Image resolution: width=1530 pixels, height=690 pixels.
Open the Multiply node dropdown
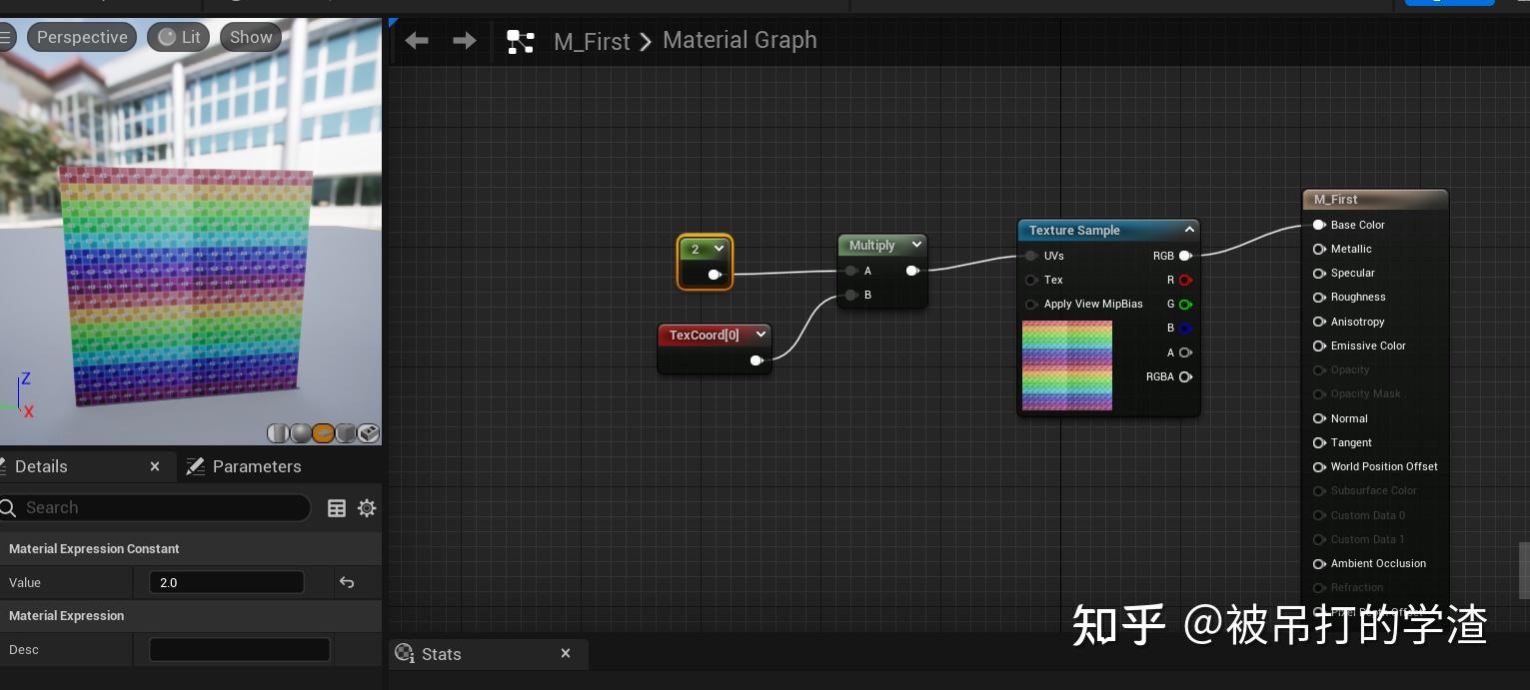point(915,244)
